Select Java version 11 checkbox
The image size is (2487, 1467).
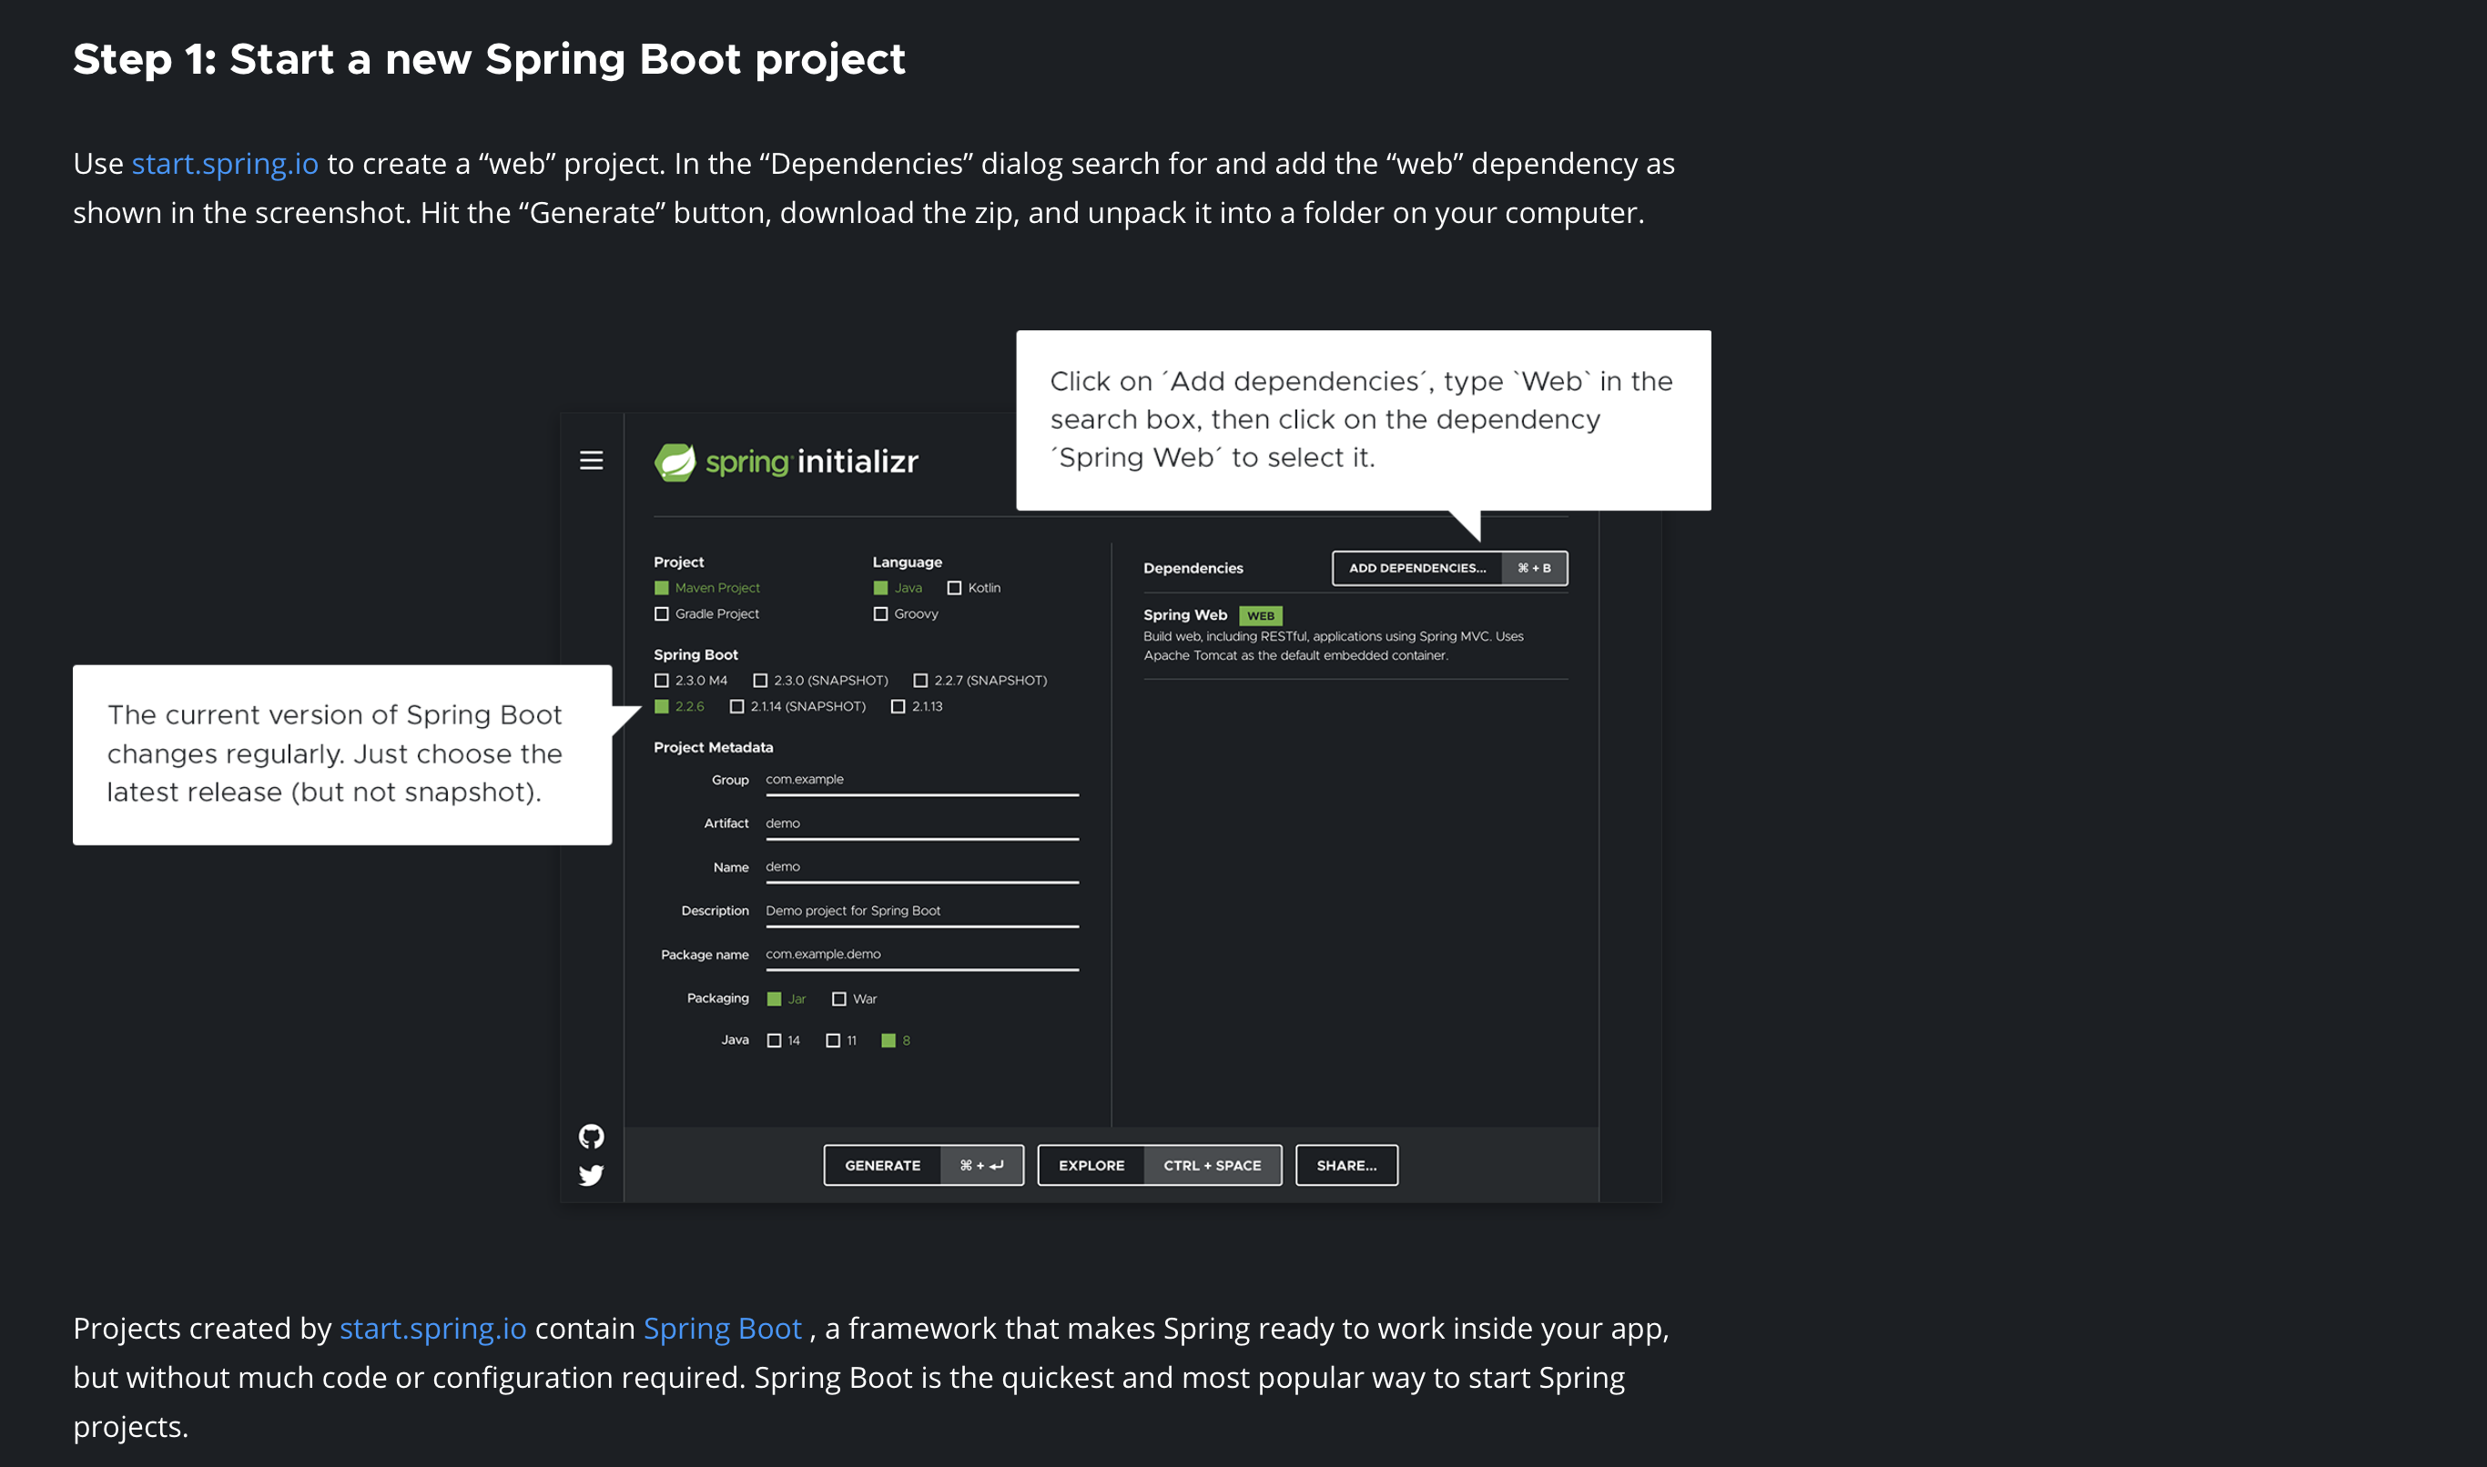[x=833, y=1041]
